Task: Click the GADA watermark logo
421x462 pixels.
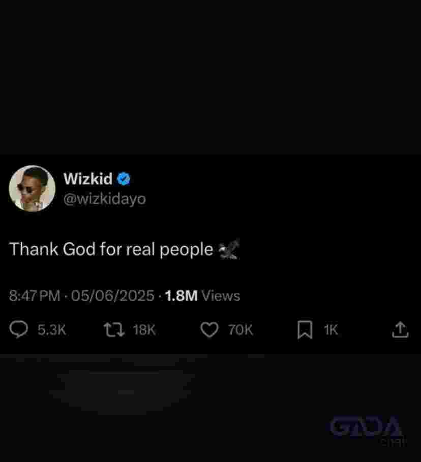Action: point(367,429)
